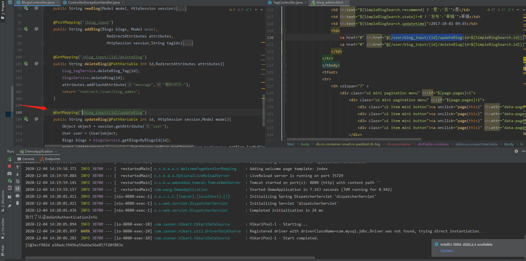Click the @ annotation gutter icon on line 109
This screenshot has width=526, height=261.
(36, 119)
